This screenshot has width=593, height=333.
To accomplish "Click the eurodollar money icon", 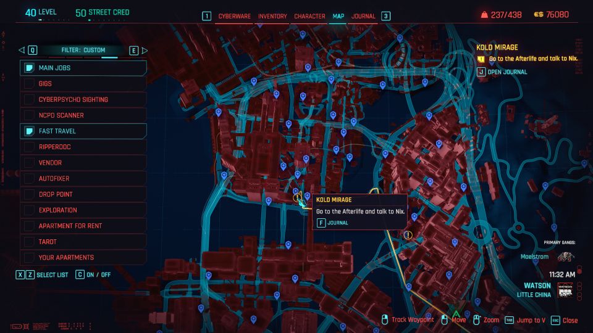I will tap(539, 15).
